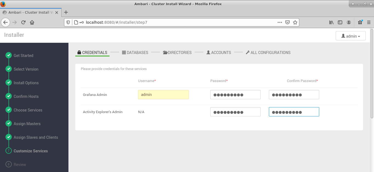Open the admin user dropdown

coord(350,36)
